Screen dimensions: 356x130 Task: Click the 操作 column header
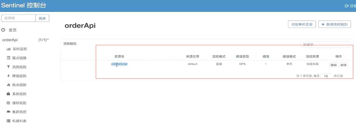coord(339,56)
